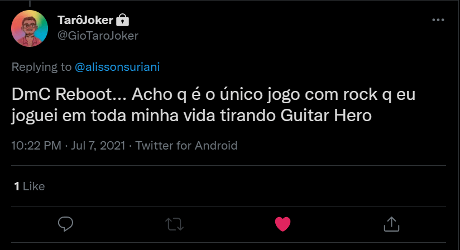The image size is (460, 250).
Task: Click the like count number 1
Action: tap(17, 186)
